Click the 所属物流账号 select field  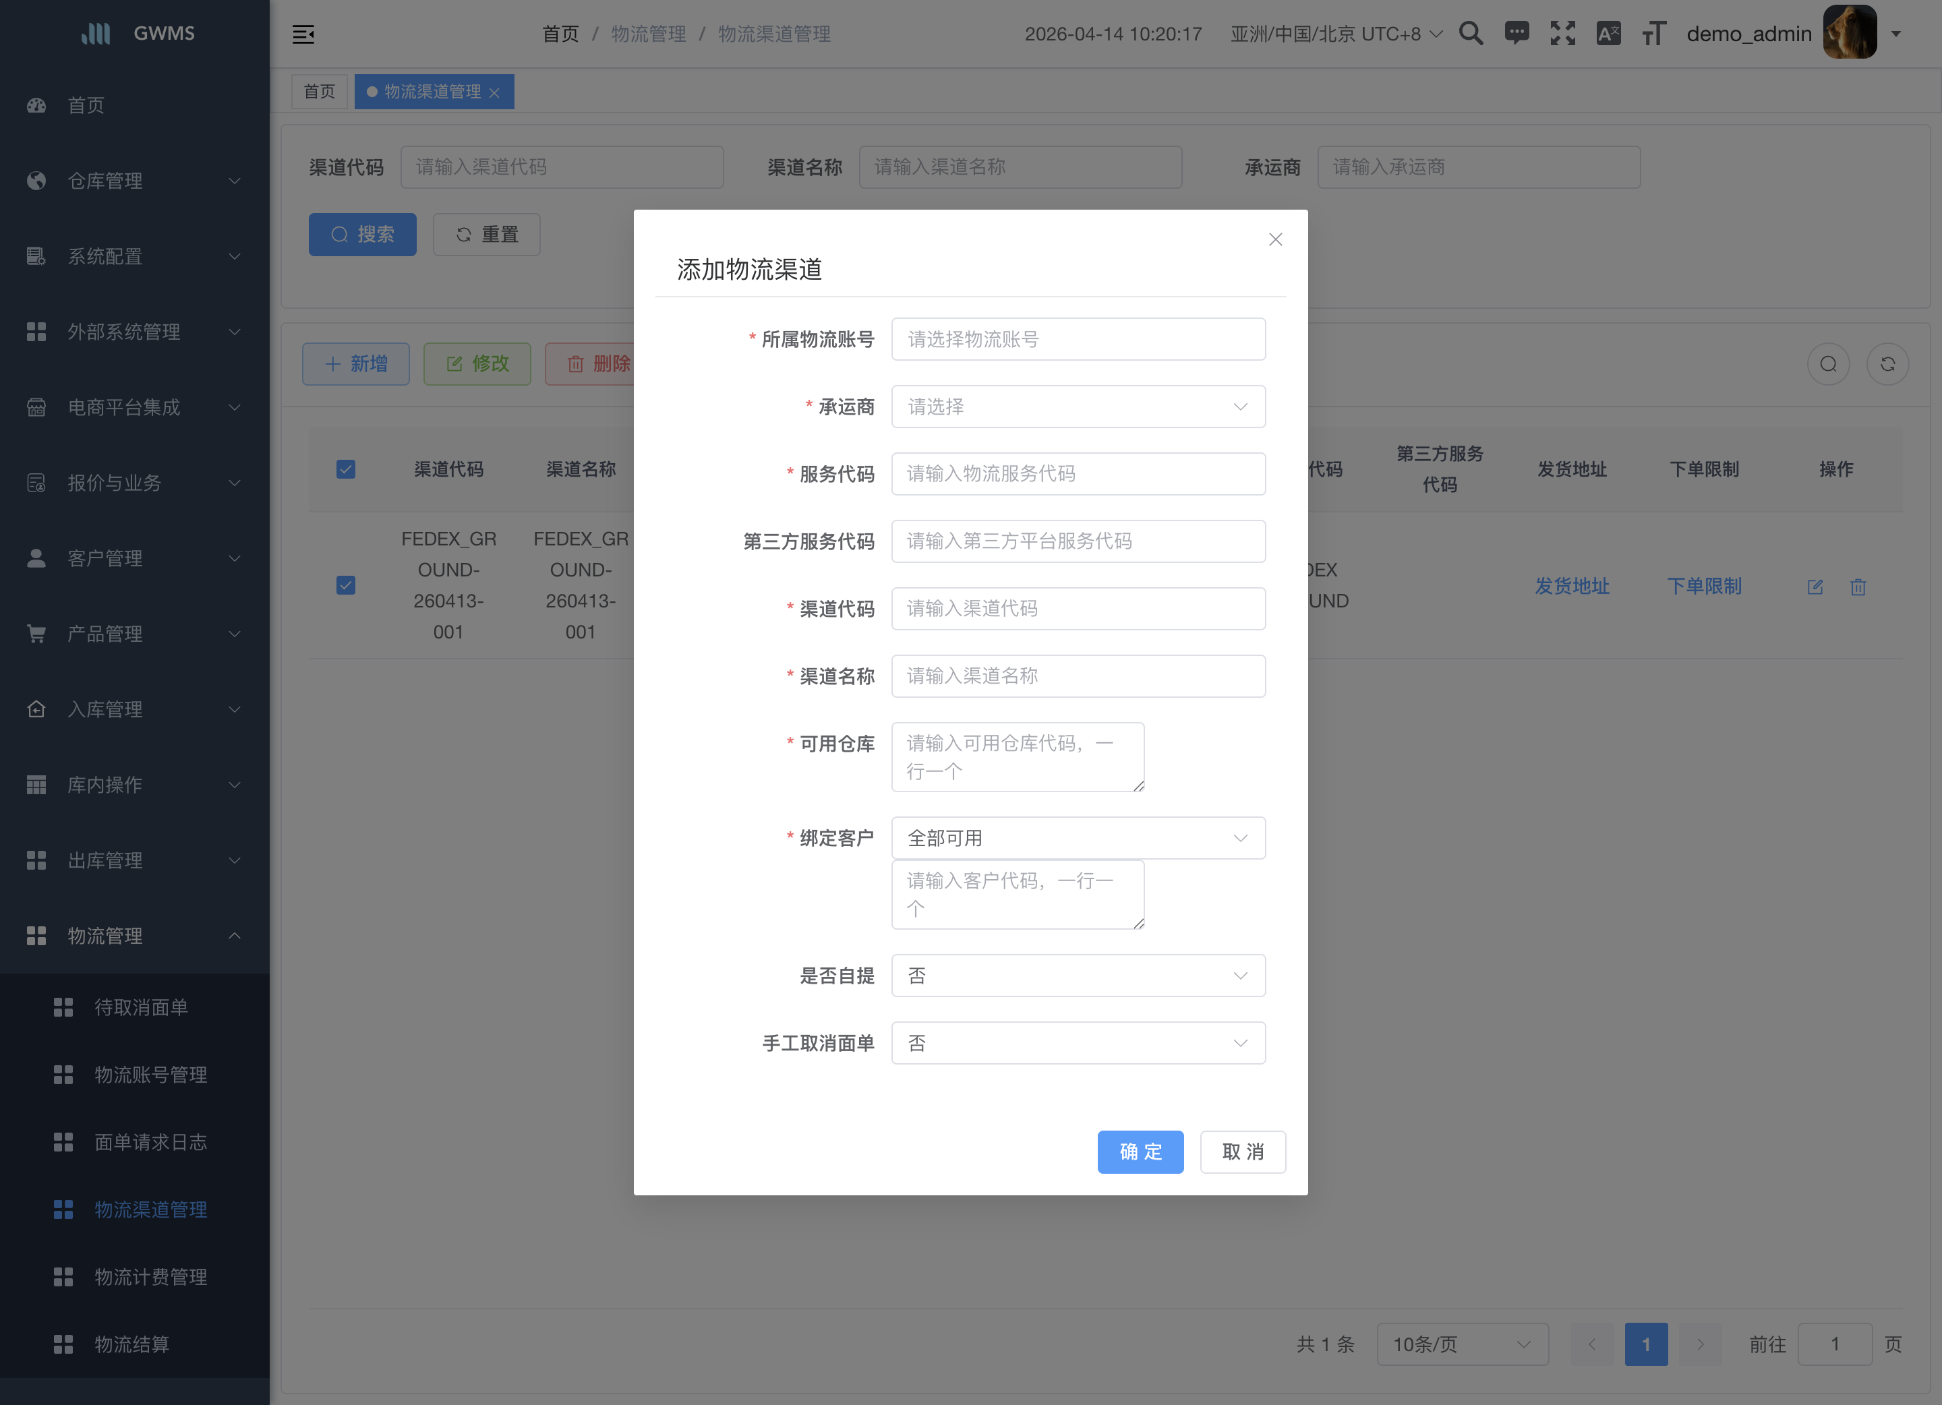tap(1078, 339)
